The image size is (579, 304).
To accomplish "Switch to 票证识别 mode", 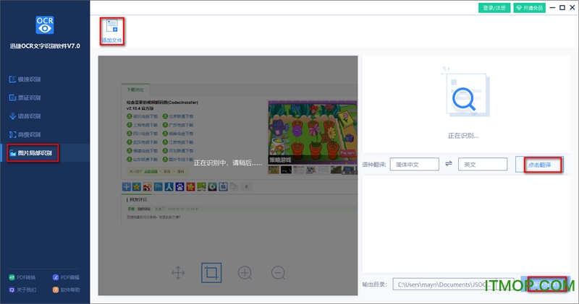I will [29, 97].
